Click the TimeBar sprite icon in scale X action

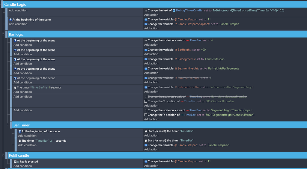pos(188,41)
